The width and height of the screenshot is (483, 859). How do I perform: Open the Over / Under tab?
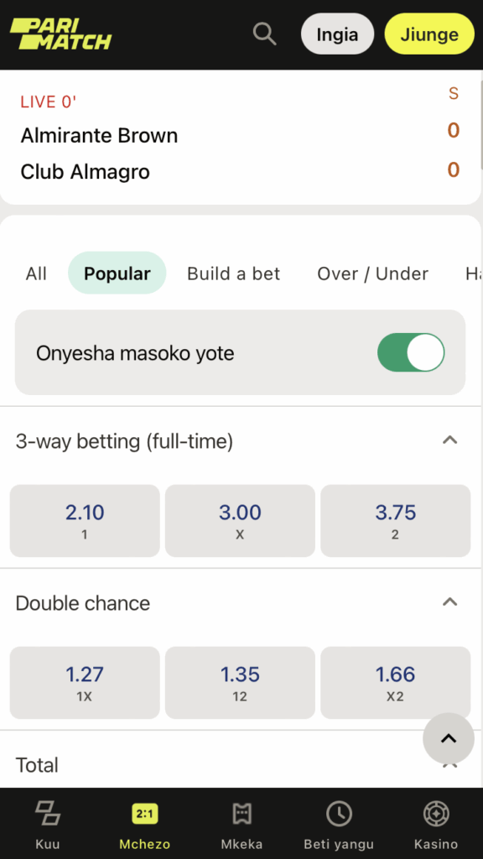372,273
